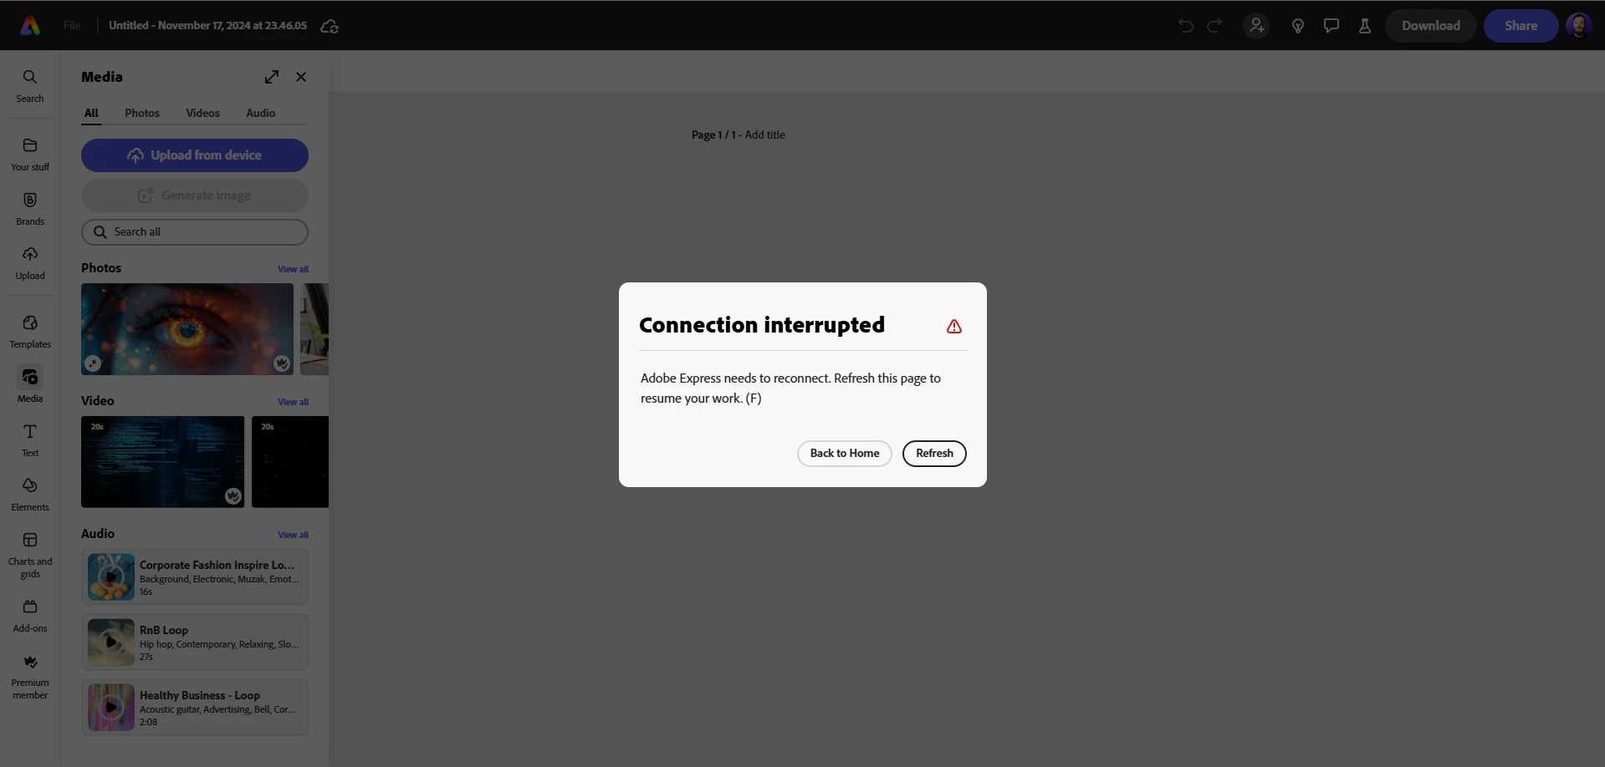Click the Healthy Business - Loop title
The width and height of the screenshot is (1605, 767).
(200, 695)
